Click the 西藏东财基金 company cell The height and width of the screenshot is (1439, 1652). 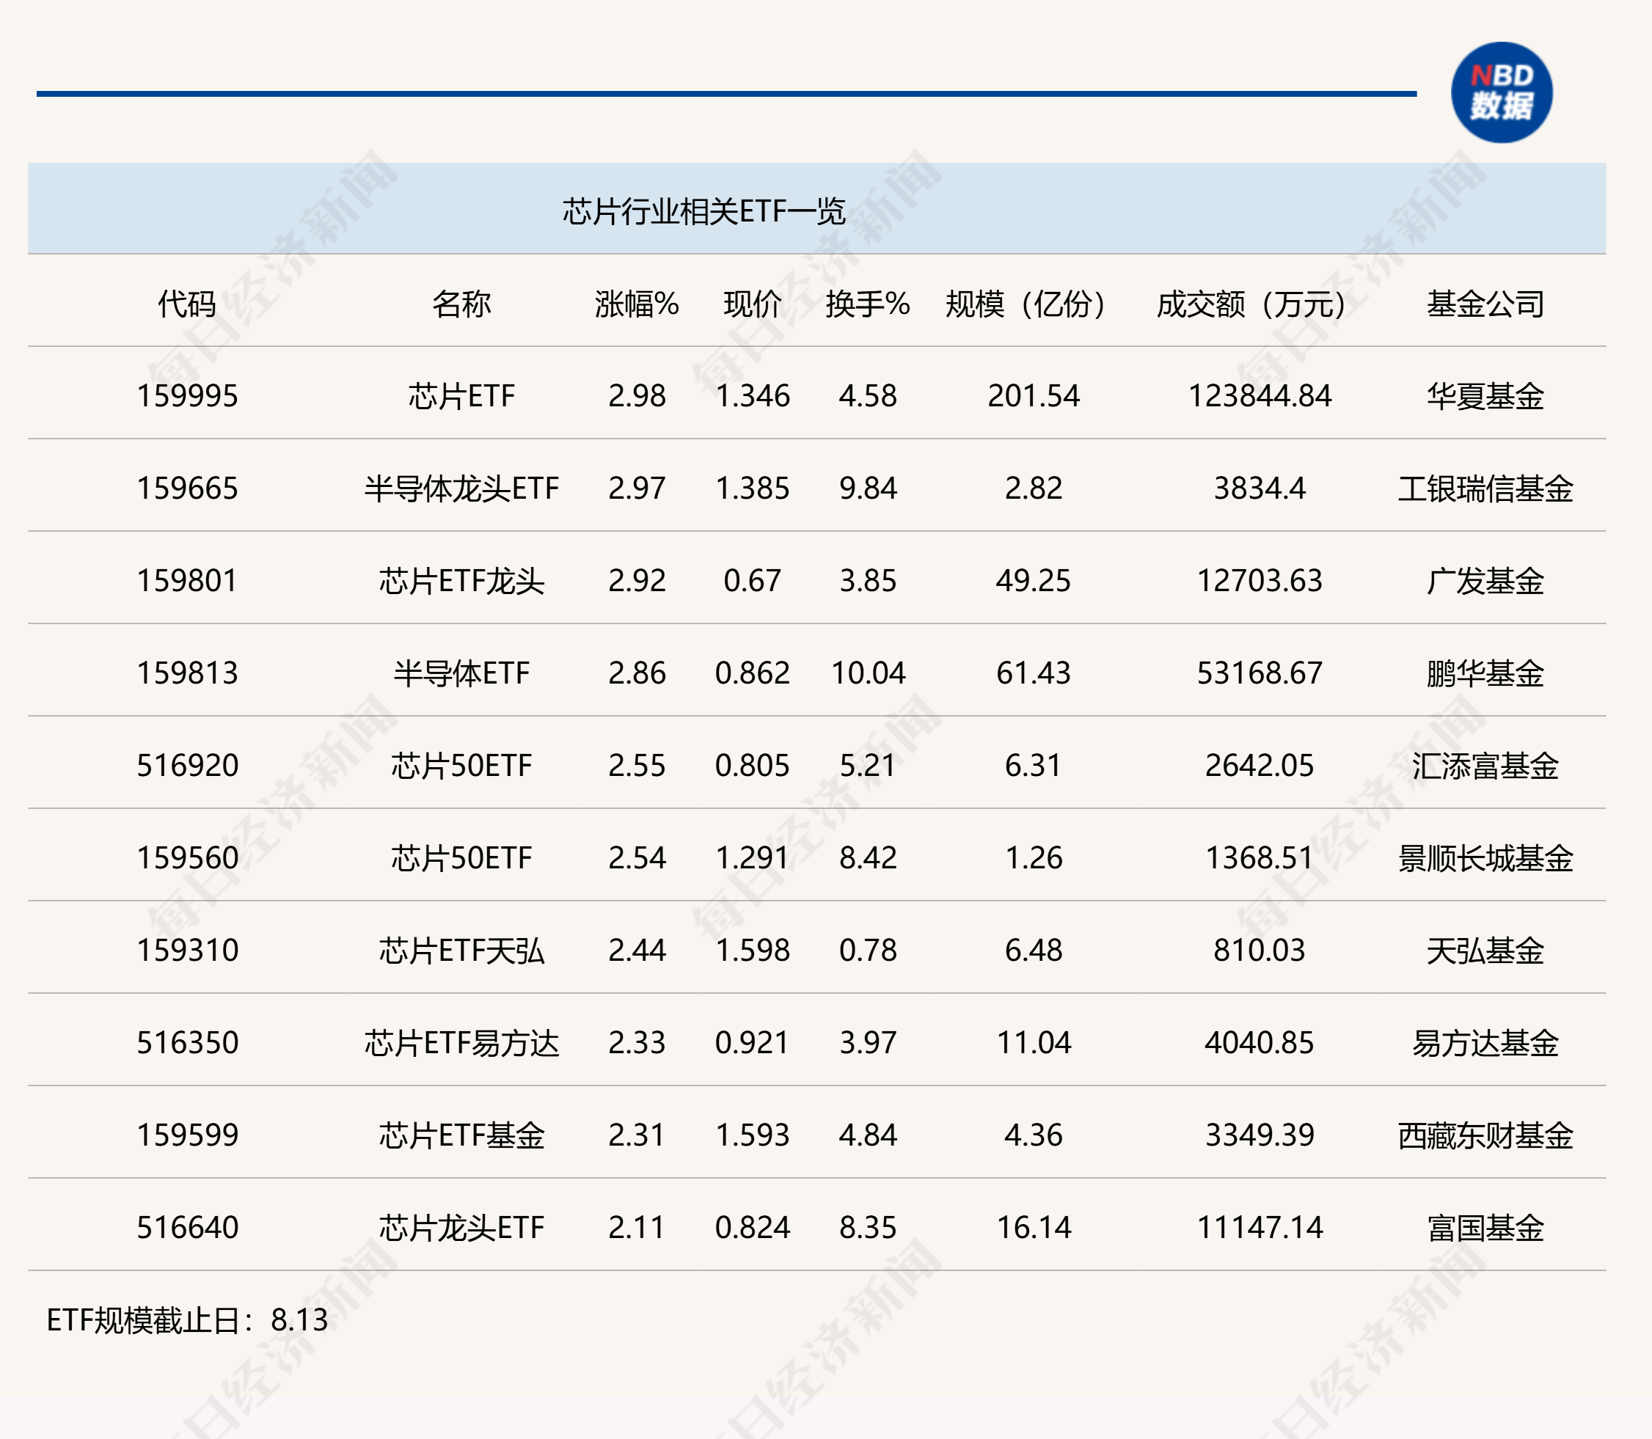click(1485, 1135)
